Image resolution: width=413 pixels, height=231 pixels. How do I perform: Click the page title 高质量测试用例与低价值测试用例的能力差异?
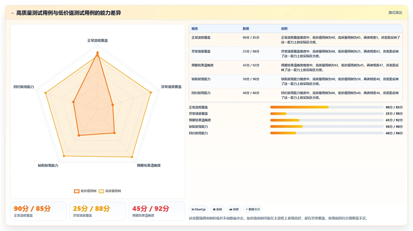[69, 13]
